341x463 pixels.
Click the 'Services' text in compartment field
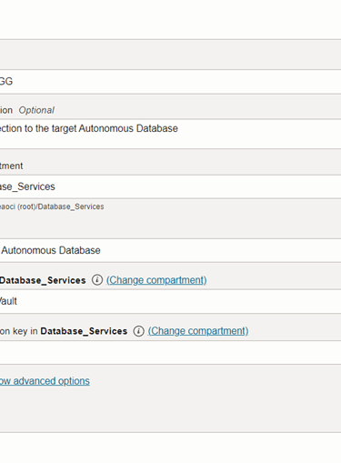tap(36, 186)
